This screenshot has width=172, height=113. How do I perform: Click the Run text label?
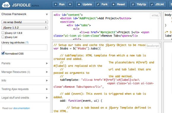tap(62, 4)
